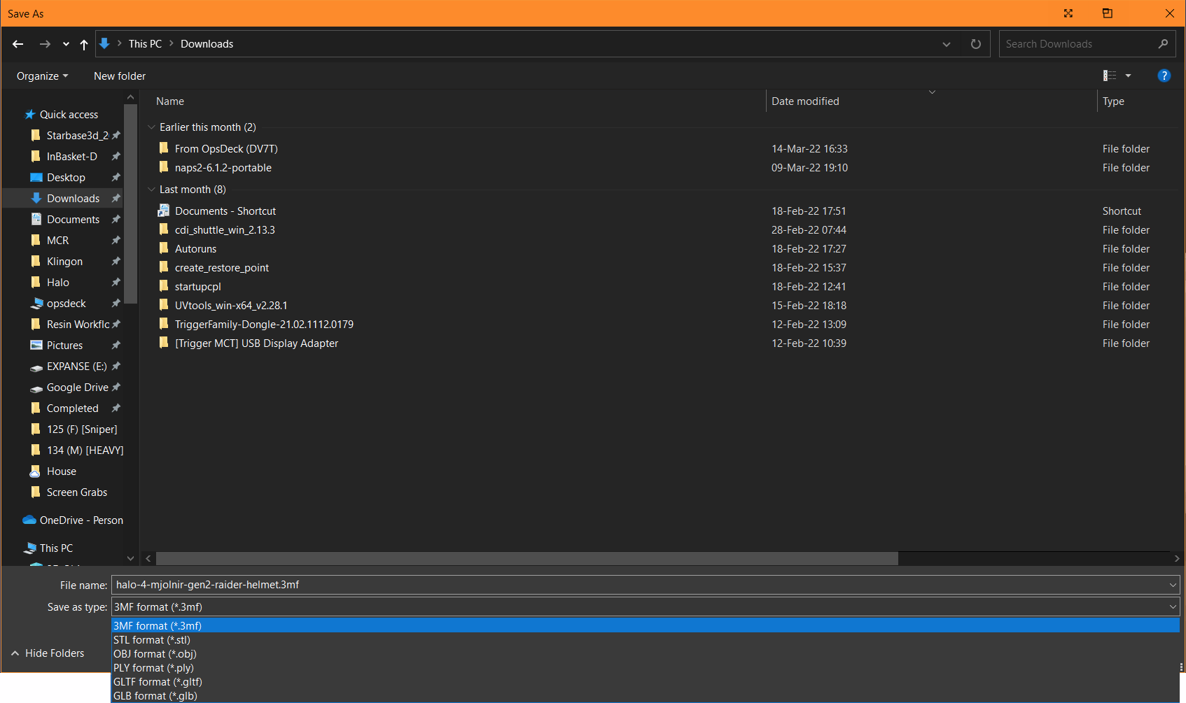Expand the address bar history dropdown

coord(947,44)
